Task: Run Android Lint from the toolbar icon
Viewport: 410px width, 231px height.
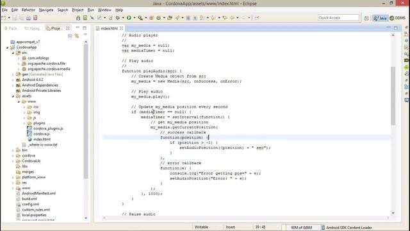Action: pyautogui.click(x=99, y=18)
